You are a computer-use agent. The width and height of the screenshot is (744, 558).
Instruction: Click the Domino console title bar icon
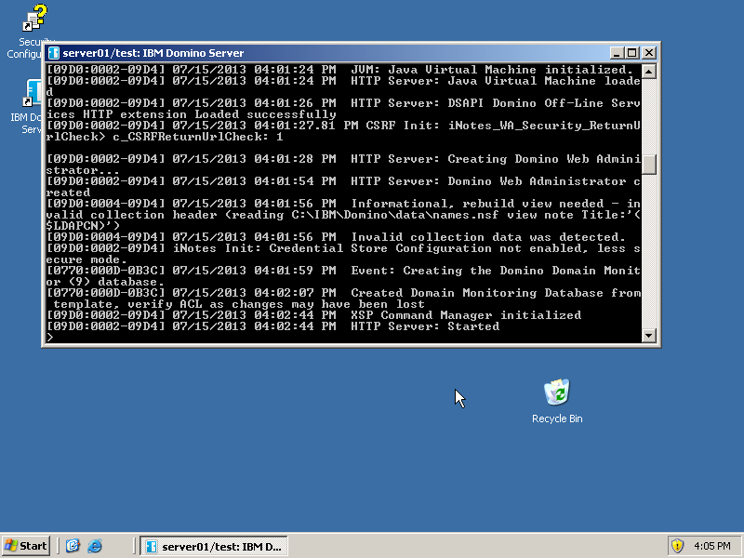click(54, 53)
